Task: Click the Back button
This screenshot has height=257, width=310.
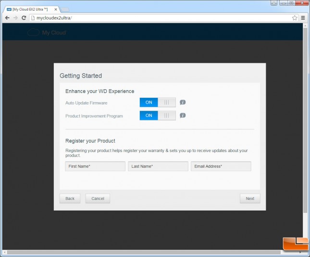Action: point(70,199)
